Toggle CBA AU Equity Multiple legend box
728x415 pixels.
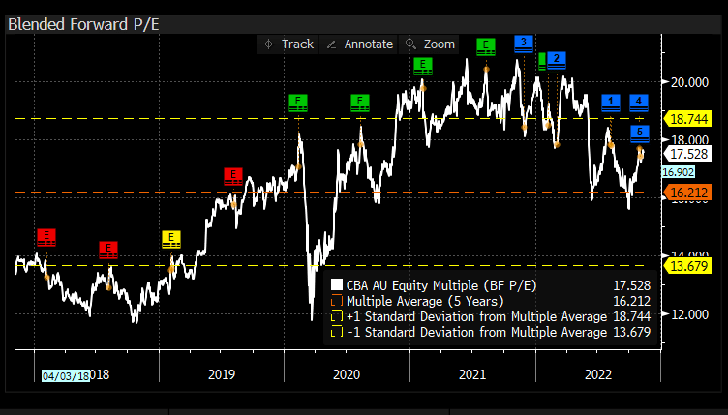coord(337,285)
